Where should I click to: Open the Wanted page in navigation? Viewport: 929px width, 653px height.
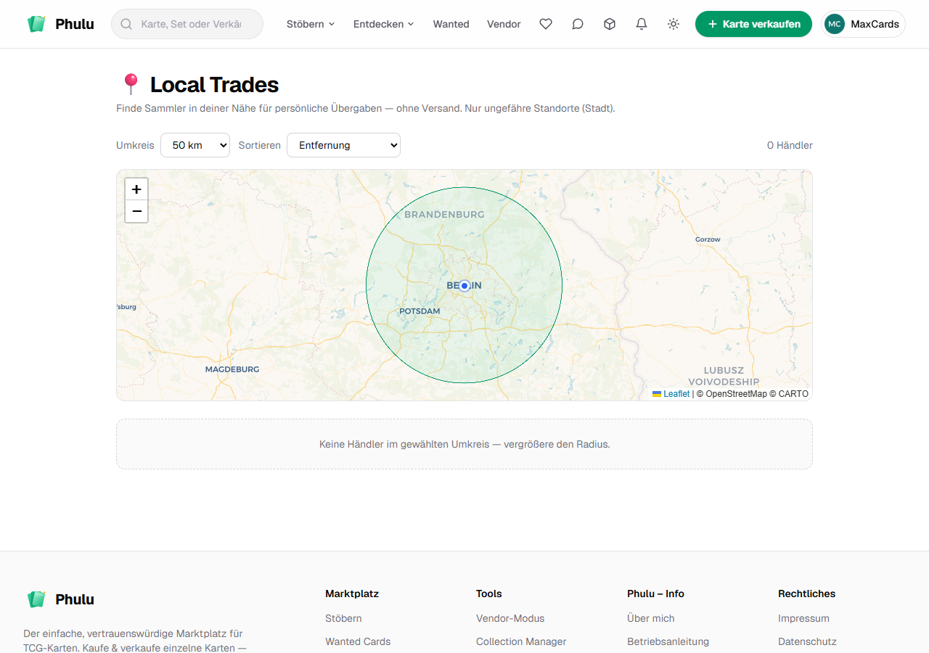[451, 24]
